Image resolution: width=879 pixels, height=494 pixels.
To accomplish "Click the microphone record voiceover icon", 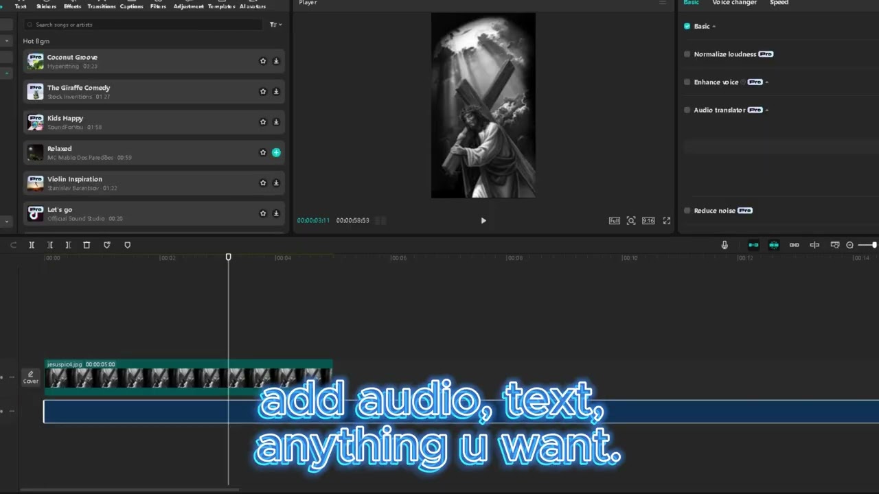I will [x=724, y=245].
